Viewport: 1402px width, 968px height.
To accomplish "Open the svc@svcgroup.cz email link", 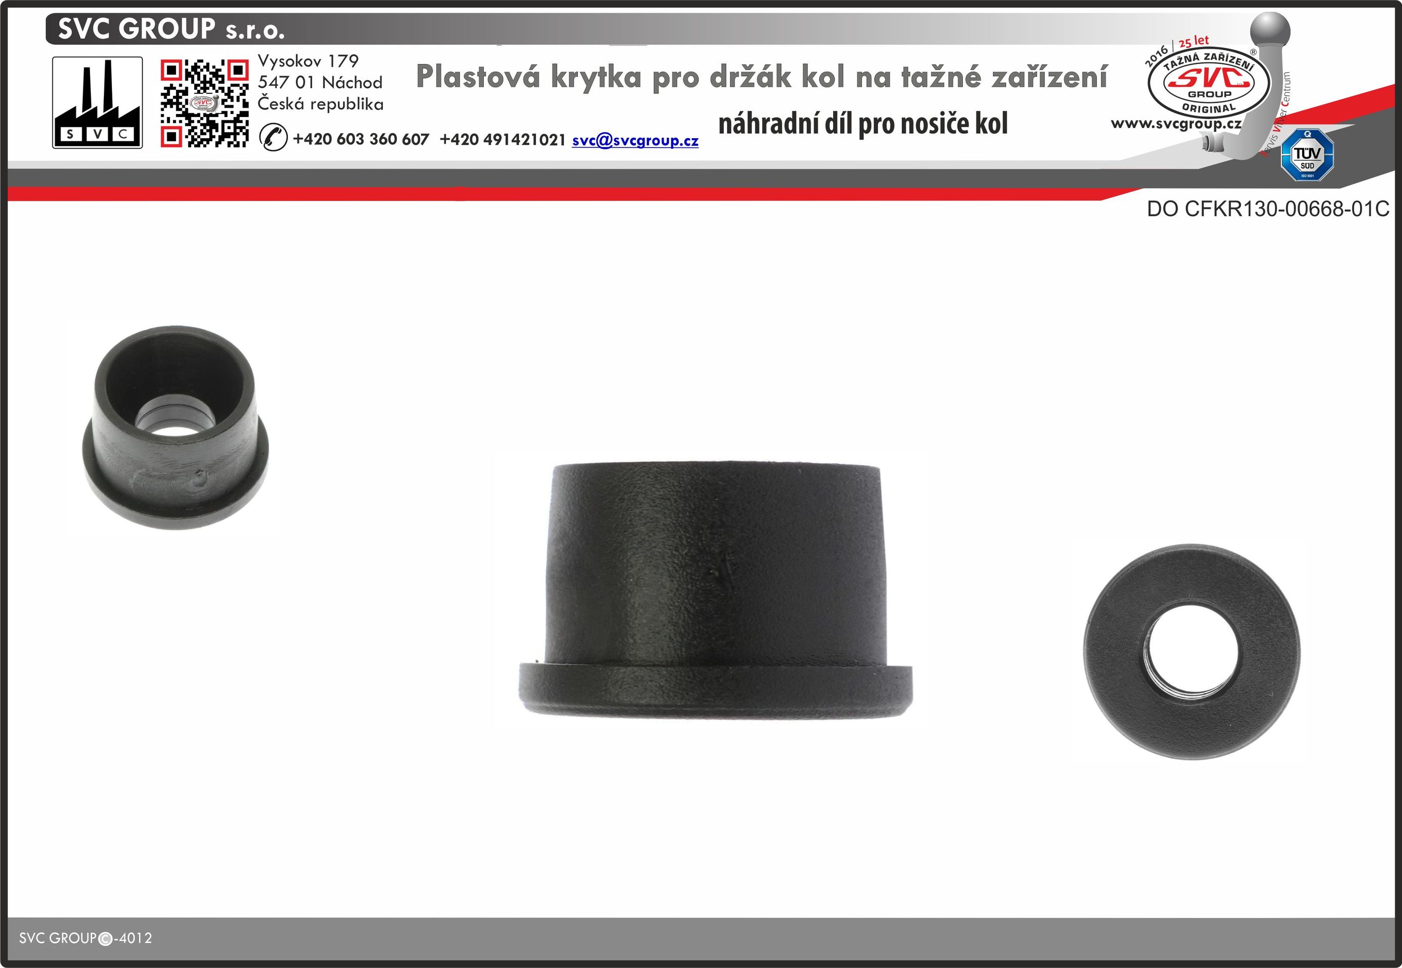I will coord(634,140).
